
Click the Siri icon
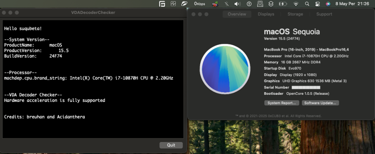[328, 4]
